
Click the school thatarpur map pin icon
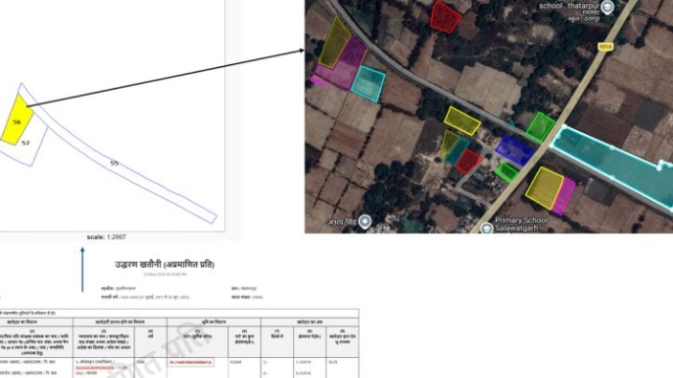tap(607, 8)
